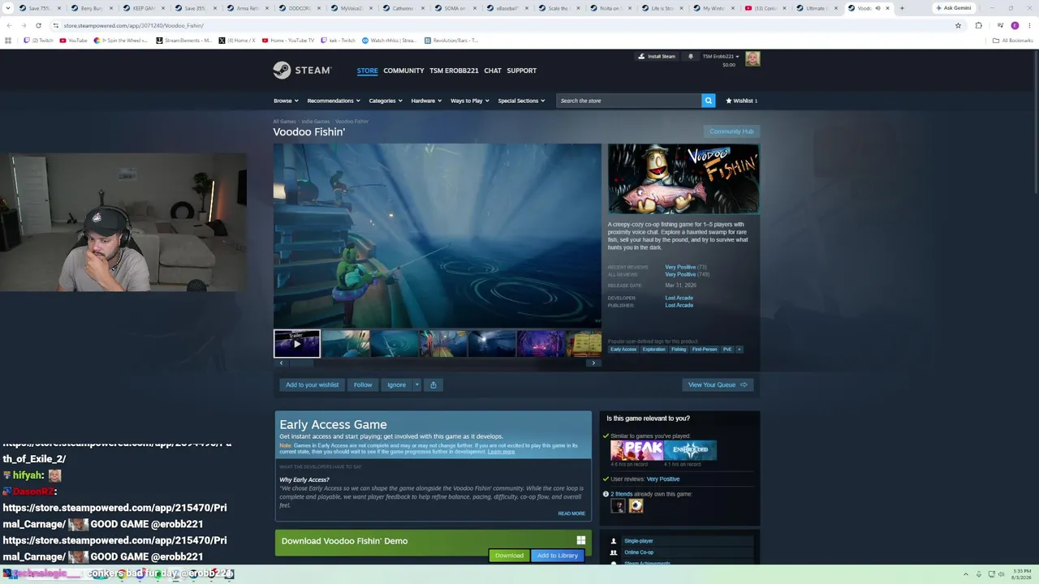Expand the Browse dropdown menu
The width and height of the screenshot is (1039, 584).
pos(286,101)
